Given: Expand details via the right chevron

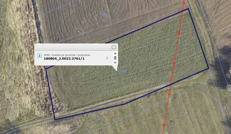Looking at the screenshot, I should (107, 58).
